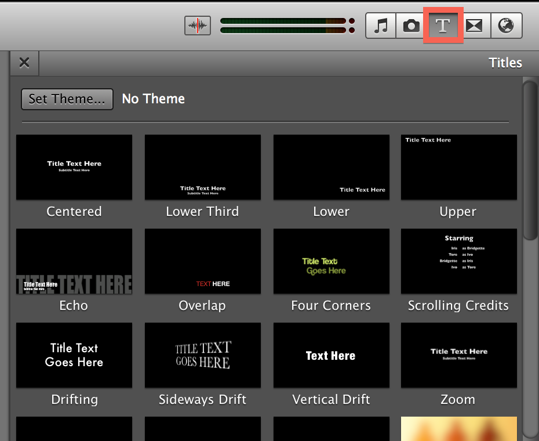This screenshot has height=441, width=539.
Task: Open the Music and Sound Effects browser
Action: tap(381, 26)
